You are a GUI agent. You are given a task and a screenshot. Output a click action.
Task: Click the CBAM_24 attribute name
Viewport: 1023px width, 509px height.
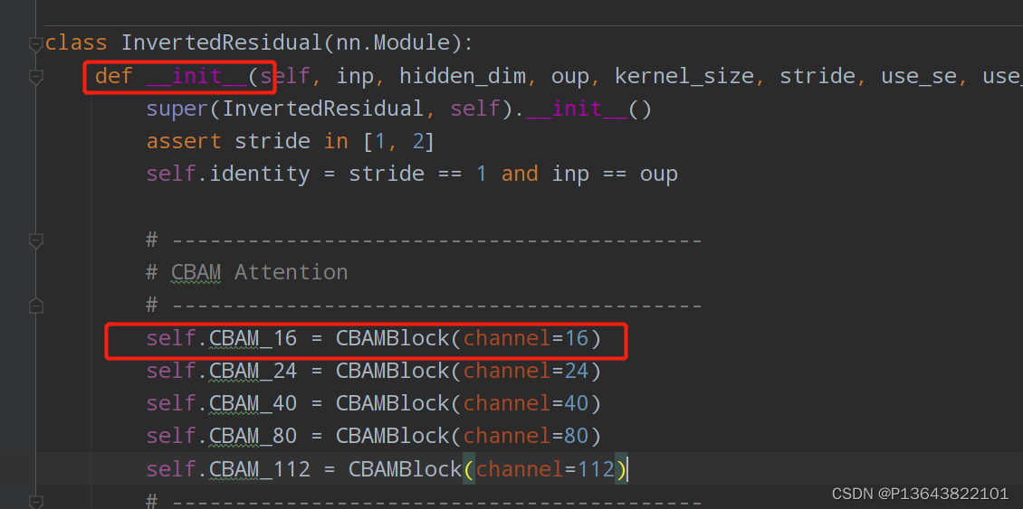(253, 371)
